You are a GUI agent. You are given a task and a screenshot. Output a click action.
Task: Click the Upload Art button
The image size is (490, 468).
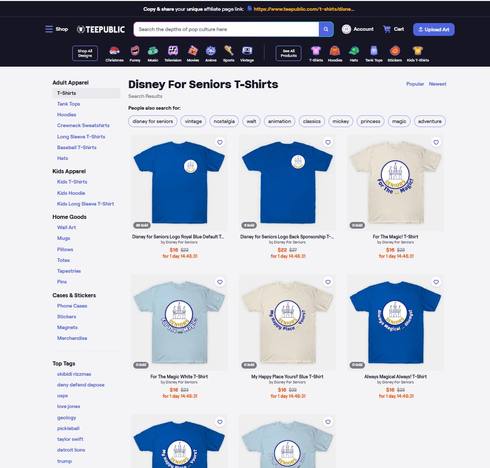(434, 29)
